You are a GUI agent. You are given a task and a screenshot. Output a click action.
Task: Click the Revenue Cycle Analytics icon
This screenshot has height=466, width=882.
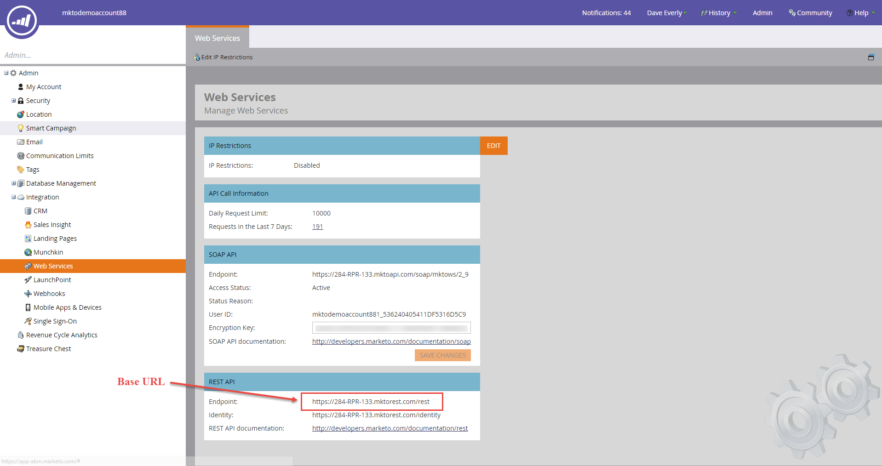point(21,335)
